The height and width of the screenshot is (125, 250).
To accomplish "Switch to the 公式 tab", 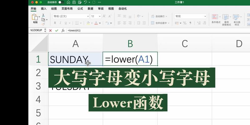I will click(x=80, y=9).
